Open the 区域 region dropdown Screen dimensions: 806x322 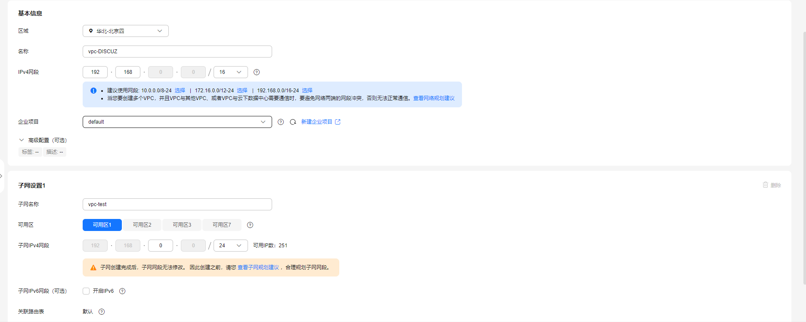[x=126, y=31]
